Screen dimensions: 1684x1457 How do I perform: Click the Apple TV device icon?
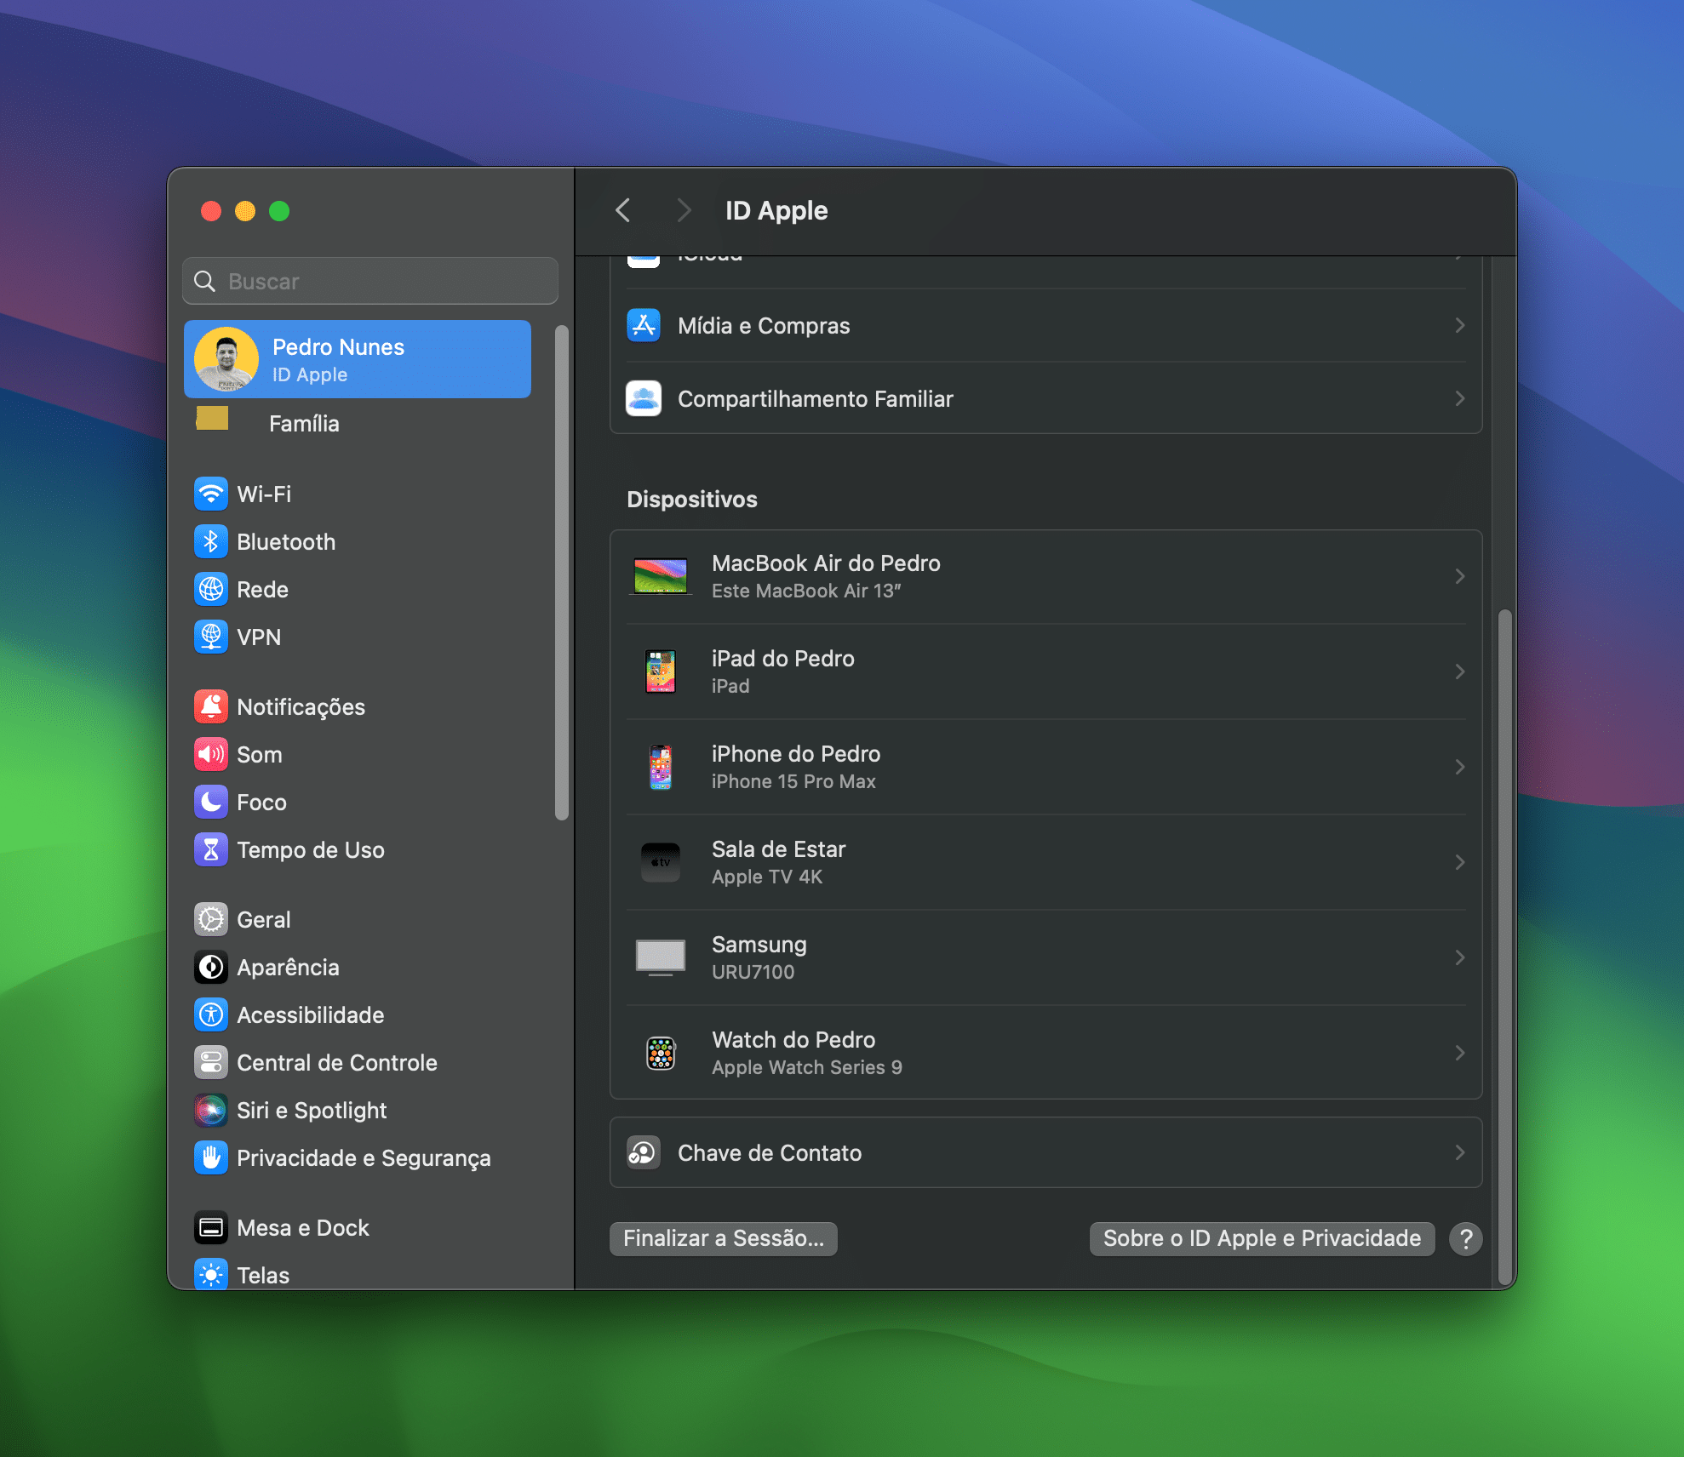point(661,862)
